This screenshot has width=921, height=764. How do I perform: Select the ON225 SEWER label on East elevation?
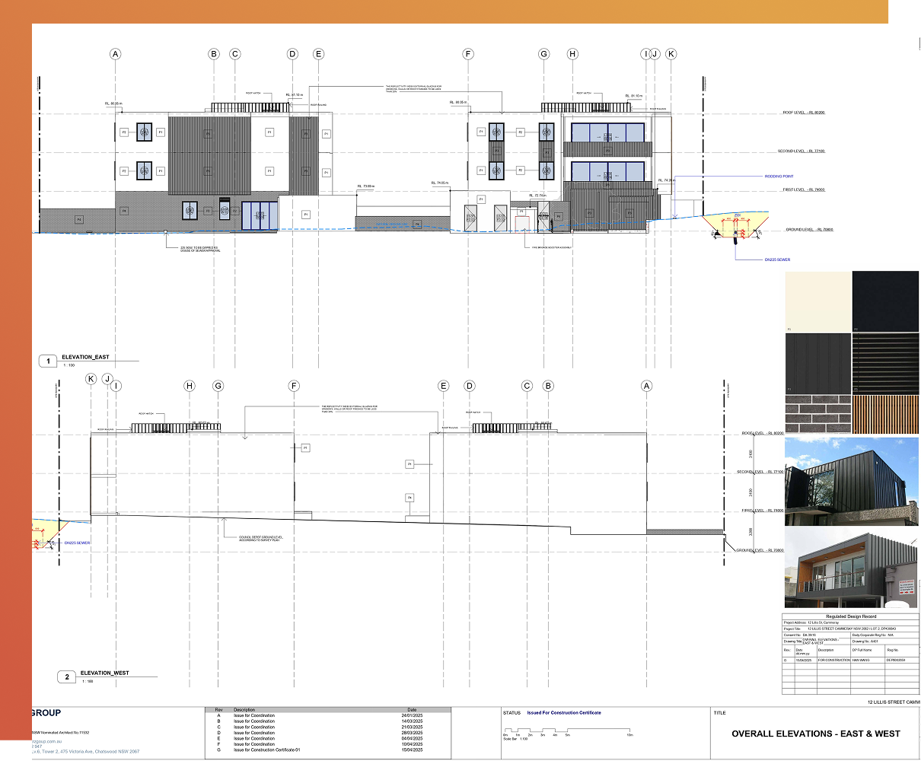coord(777,260)
